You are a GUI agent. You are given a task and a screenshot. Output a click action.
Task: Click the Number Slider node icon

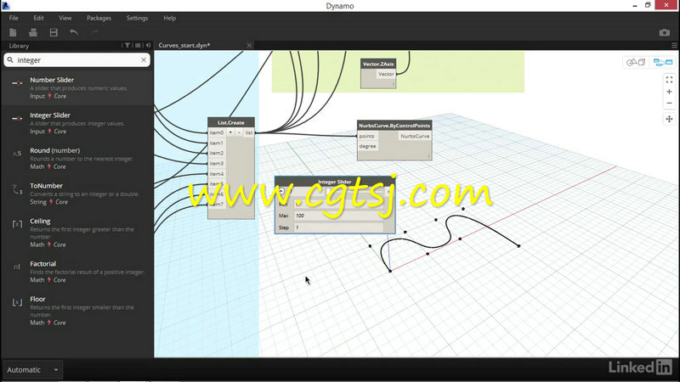17,82
